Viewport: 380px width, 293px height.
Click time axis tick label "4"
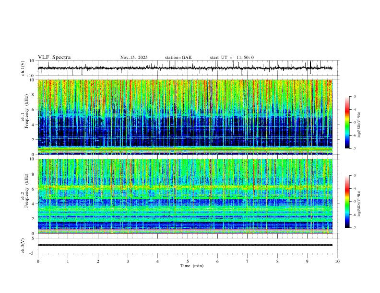tap(158, 261)
